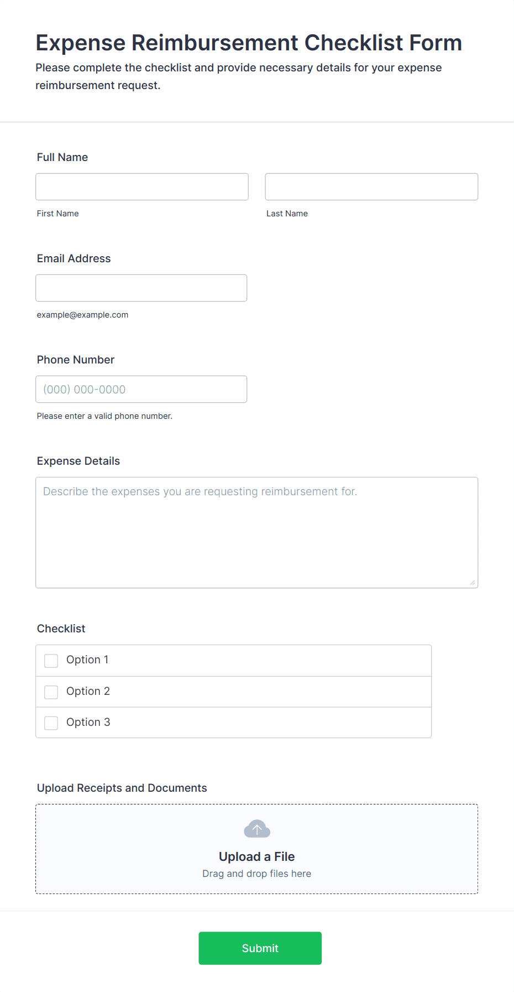Open the Upload a File dropzone
514x992 pixels.
[x=257, y=849]
